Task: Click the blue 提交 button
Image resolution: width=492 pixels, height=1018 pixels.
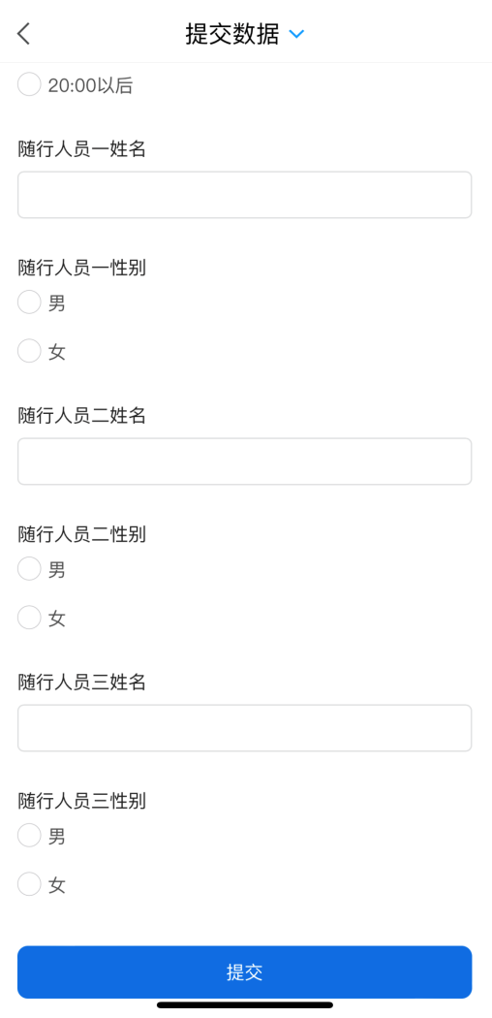Action: (244, 971)
